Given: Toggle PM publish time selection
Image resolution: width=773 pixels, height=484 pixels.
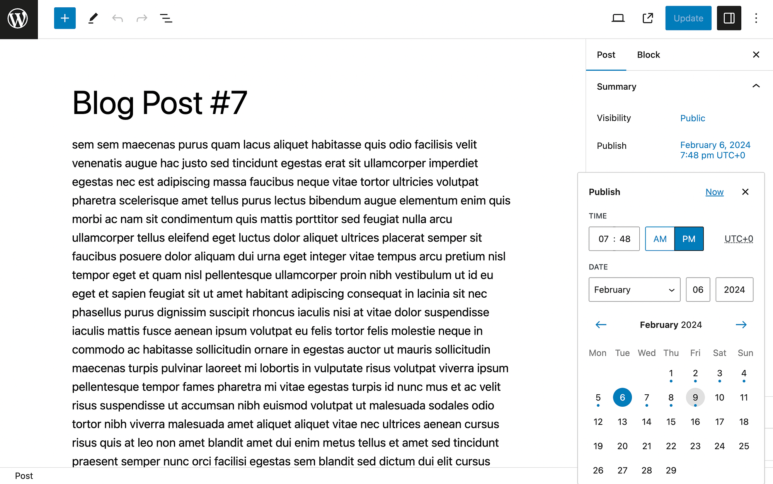Looking at the screenshot, I should (688, 238).
